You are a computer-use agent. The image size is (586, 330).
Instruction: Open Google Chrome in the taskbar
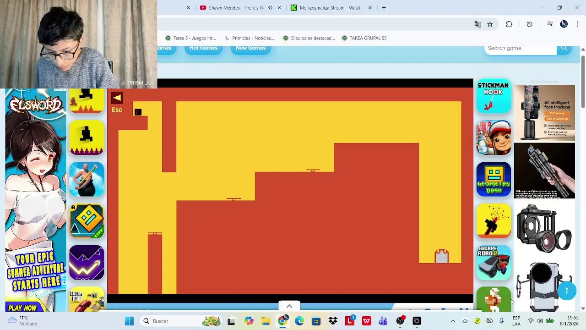[x=282, y=321]
